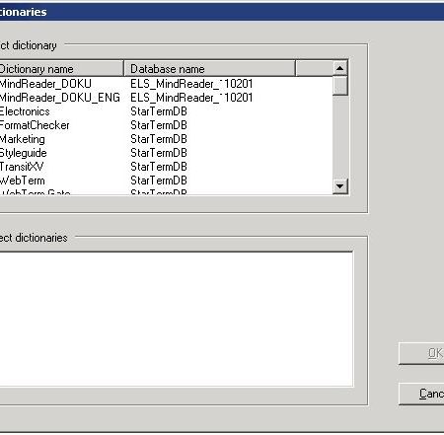Click the Dictionary name column header
The image size is (444, 435).
[x=61, y=69]
